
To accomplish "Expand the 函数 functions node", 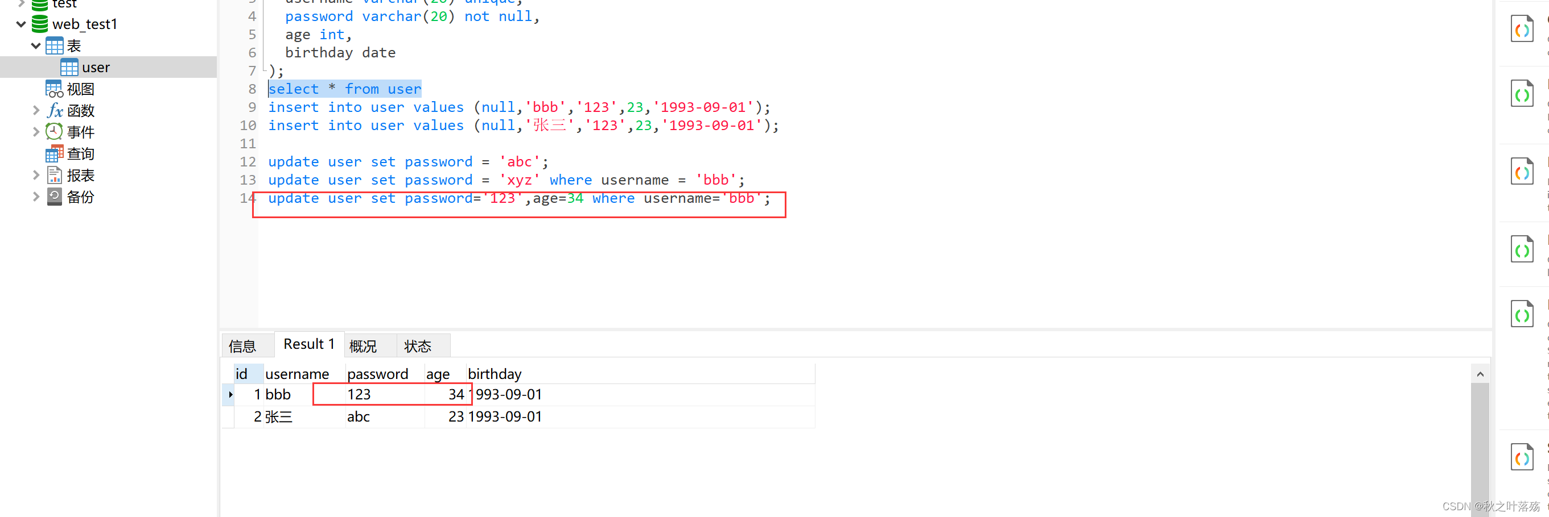I will click(36, 110).
